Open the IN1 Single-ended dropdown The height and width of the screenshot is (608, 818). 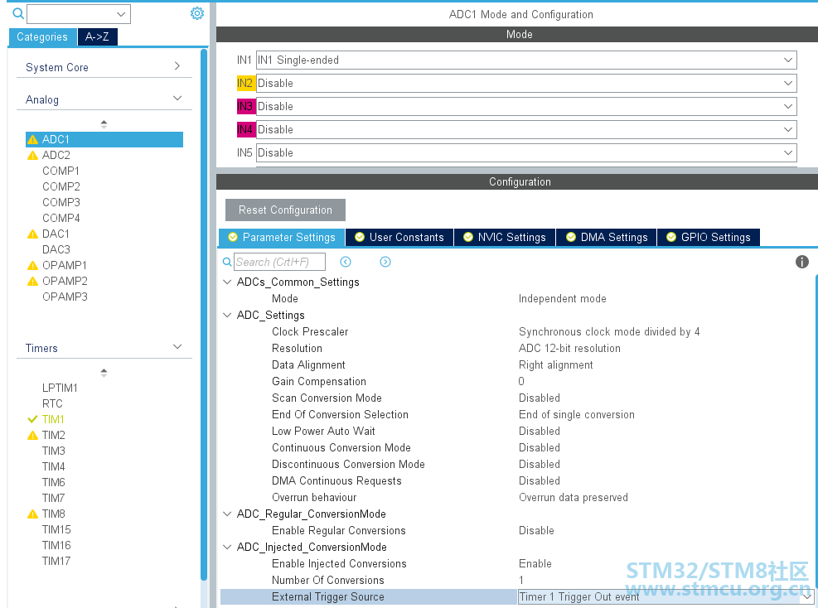(526, 60)
